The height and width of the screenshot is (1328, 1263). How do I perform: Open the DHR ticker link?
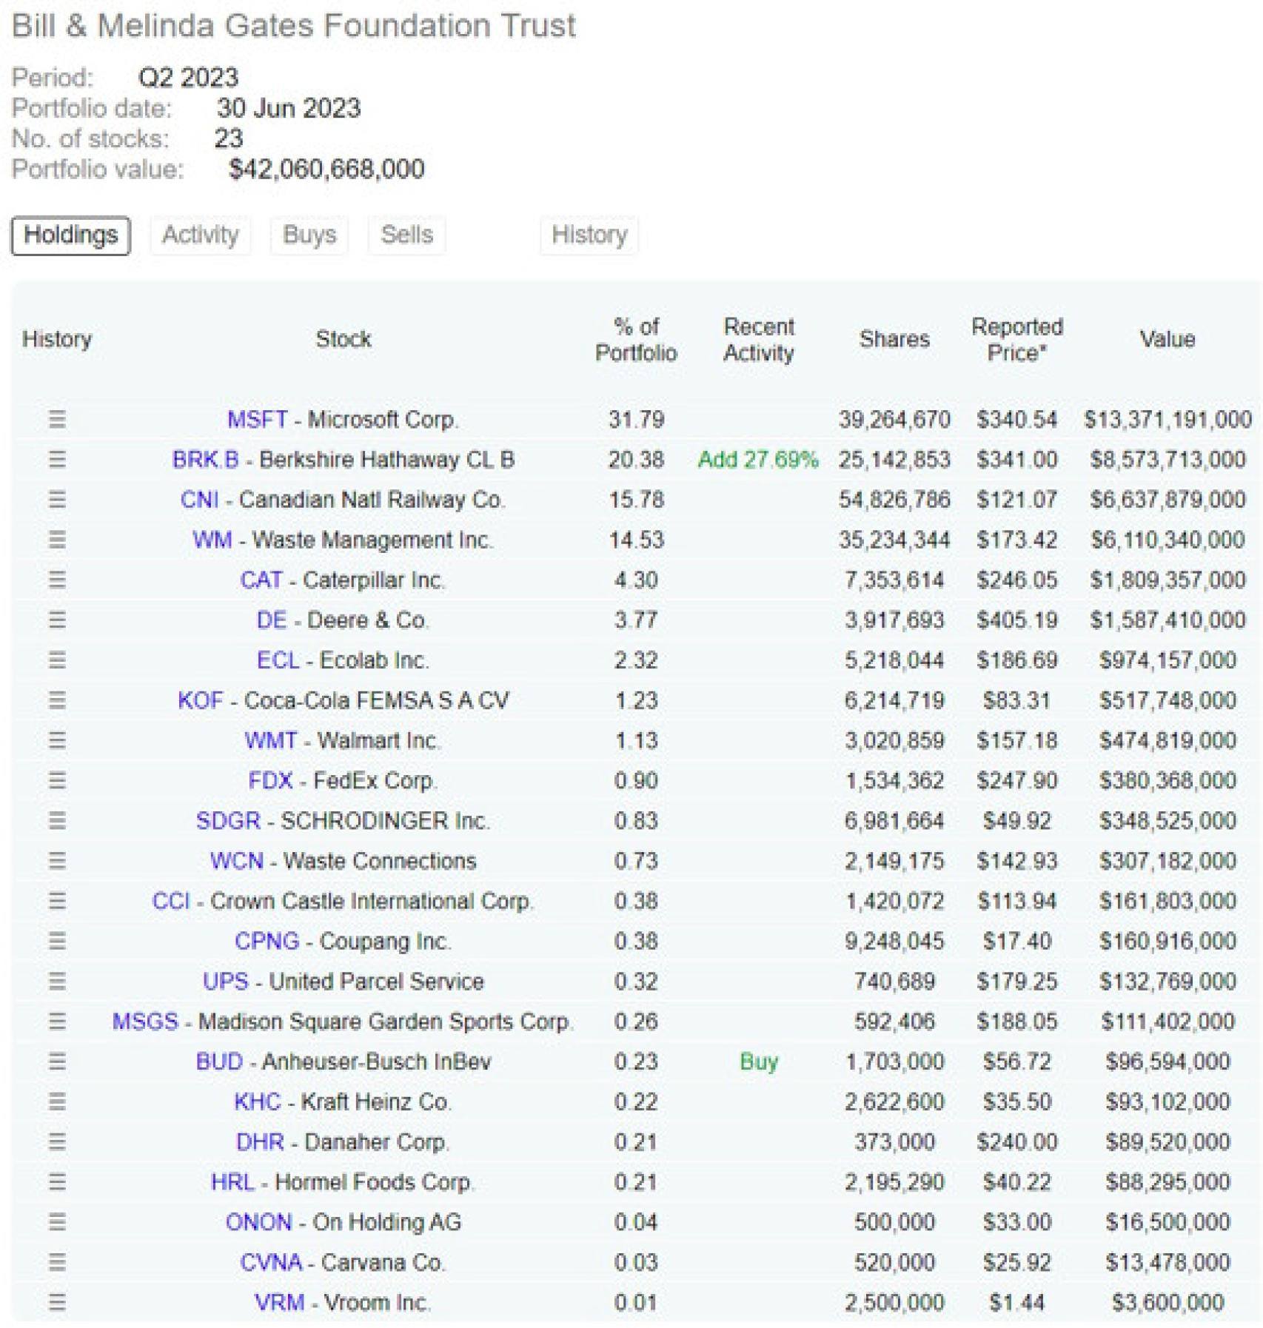click(259, 1141)
